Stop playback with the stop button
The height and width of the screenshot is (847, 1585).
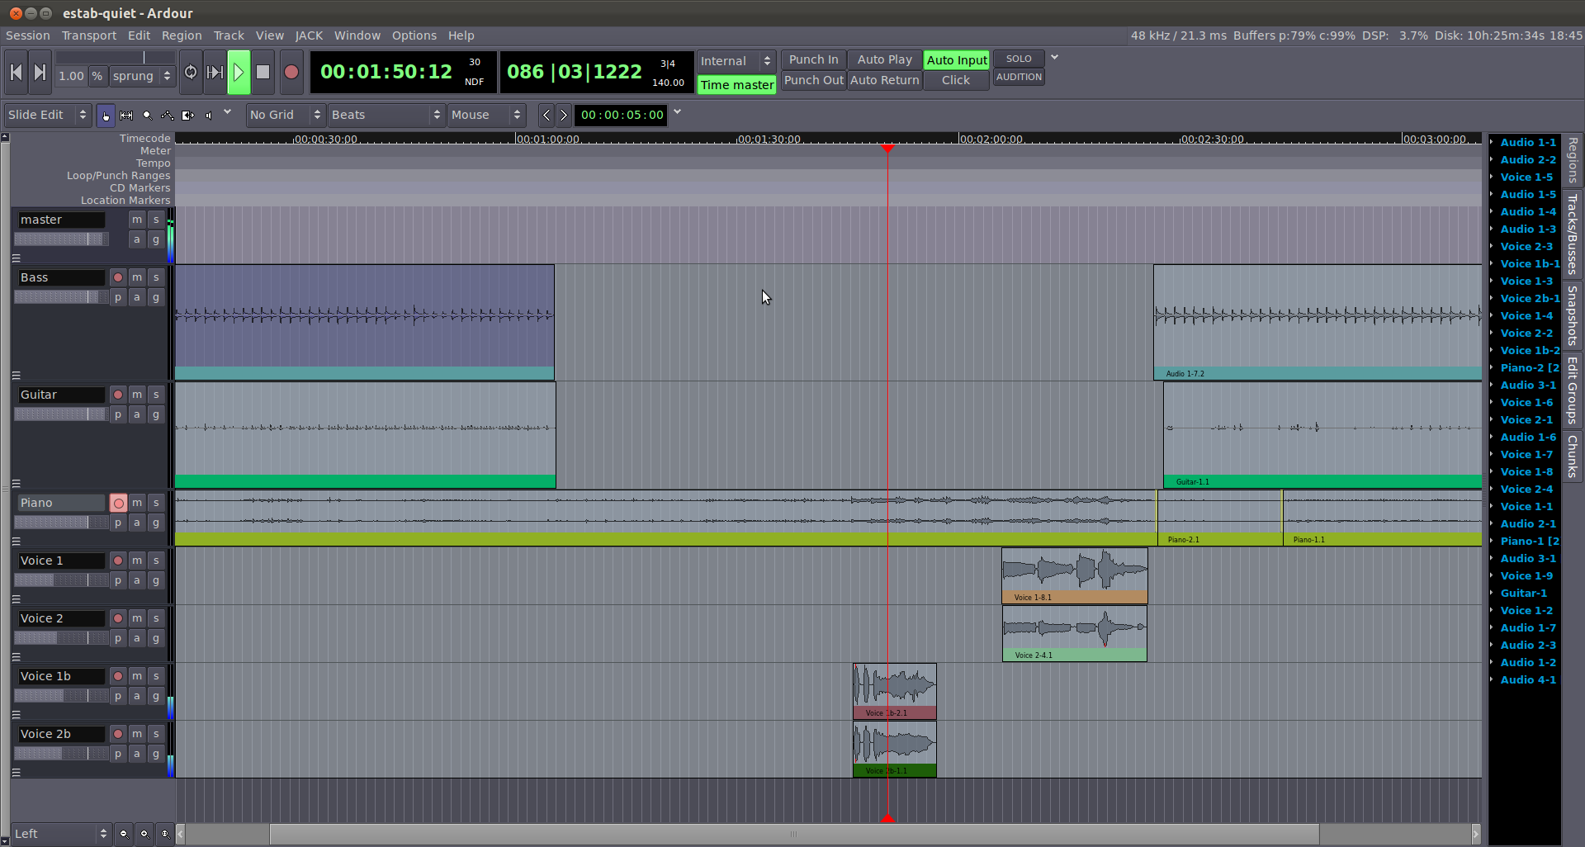pos(263,73)
